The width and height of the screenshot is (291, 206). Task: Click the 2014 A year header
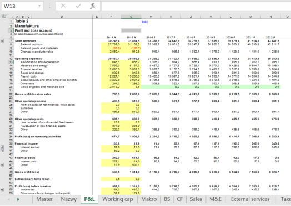pyautogui.click(x=111, y=37)
